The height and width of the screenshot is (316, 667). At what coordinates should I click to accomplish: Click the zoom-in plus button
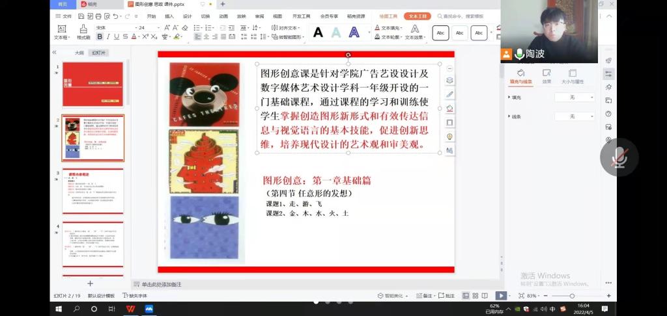tap(609, 296)
